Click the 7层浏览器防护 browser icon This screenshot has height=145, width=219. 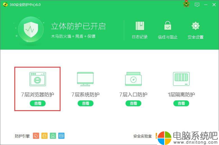click(37, 79)
